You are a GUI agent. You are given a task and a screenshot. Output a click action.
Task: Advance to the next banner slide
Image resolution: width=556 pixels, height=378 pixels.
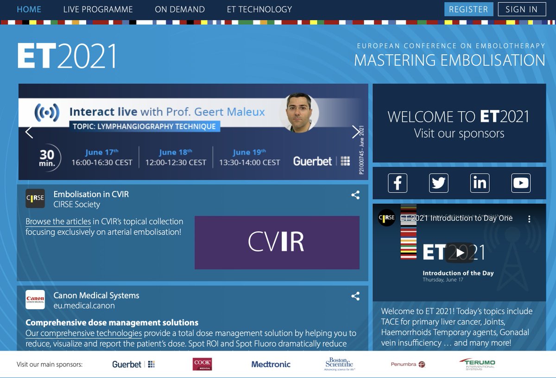pyautogui.click(x=356, y=132)
